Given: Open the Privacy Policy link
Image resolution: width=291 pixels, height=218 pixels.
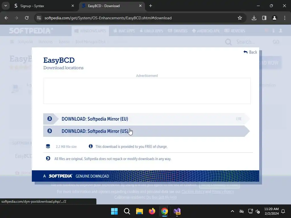Looking at the screenshot, I should pos(223,192).
